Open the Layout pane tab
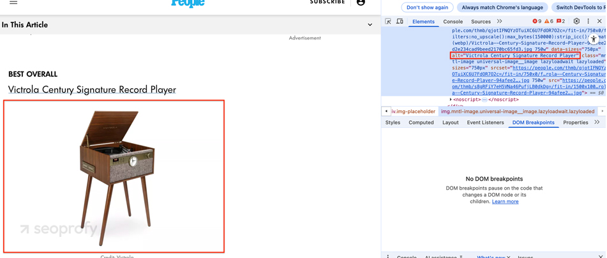 tap(451, 123)
